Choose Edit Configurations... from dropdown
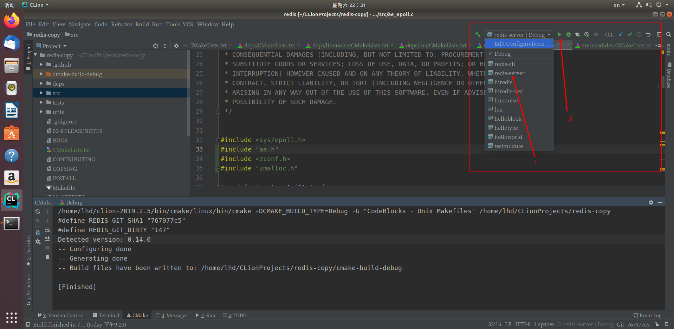Image resolution: width=674 pixels, height=329 pixels. pyautogui.click(x=519, y=44)
